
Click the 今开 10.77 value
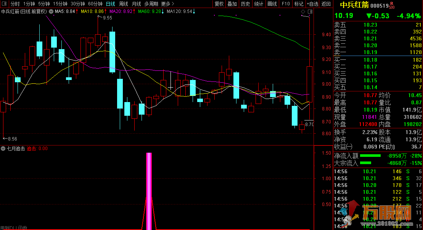(370, 95)
